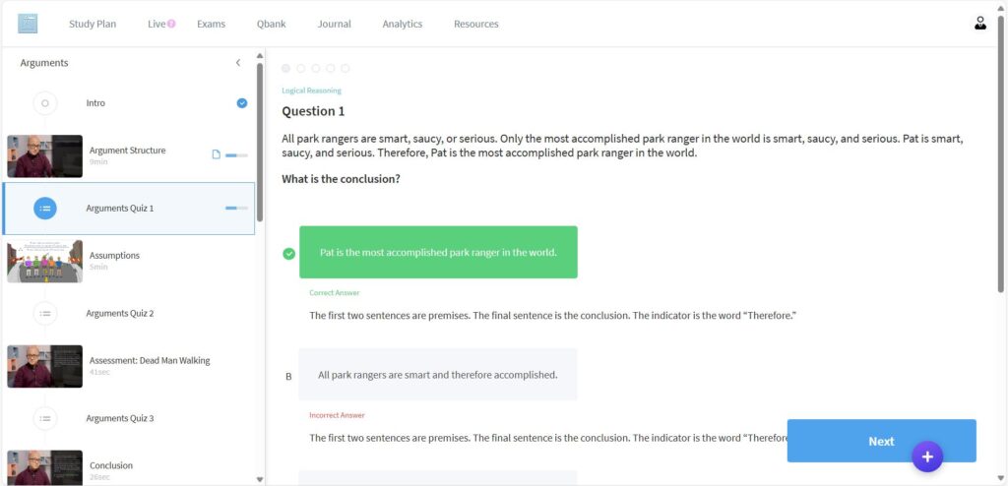This screenshot has height=486, width=1008.
Task: Select answer 'Pat is the most accomplished park ranger'
Action: coord(438,252)
